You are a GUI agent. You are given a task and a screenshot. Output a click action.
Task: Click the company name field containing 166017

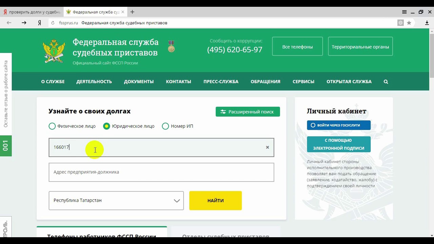tap(161, 147)
